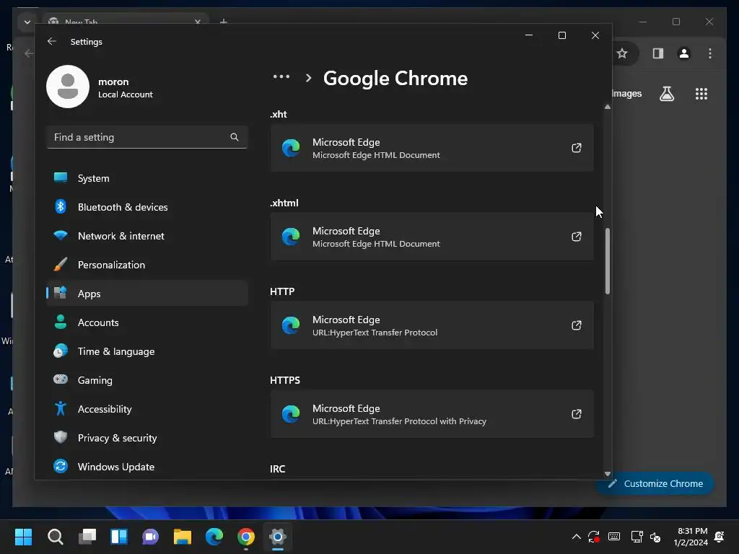This screenshot has width=739, height=554.
Task: Open taskbar Search
Action: coord(55,537)
